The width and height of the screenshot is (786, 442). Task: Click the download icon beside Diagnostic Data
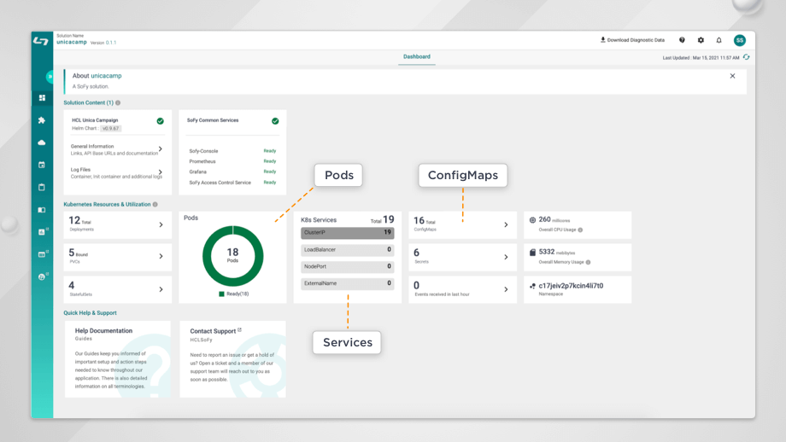click(603, 39)
